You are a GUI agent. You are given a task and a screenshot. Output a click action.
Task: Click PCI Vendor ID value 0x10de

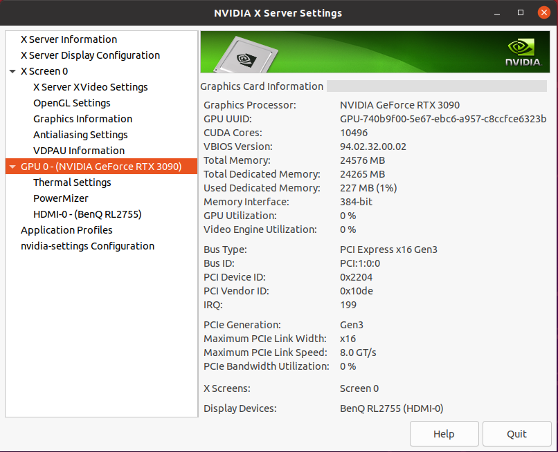(357, 292)
